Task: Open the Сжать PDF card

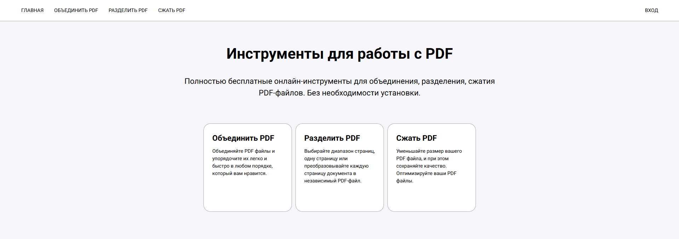Action: (432, 168)
